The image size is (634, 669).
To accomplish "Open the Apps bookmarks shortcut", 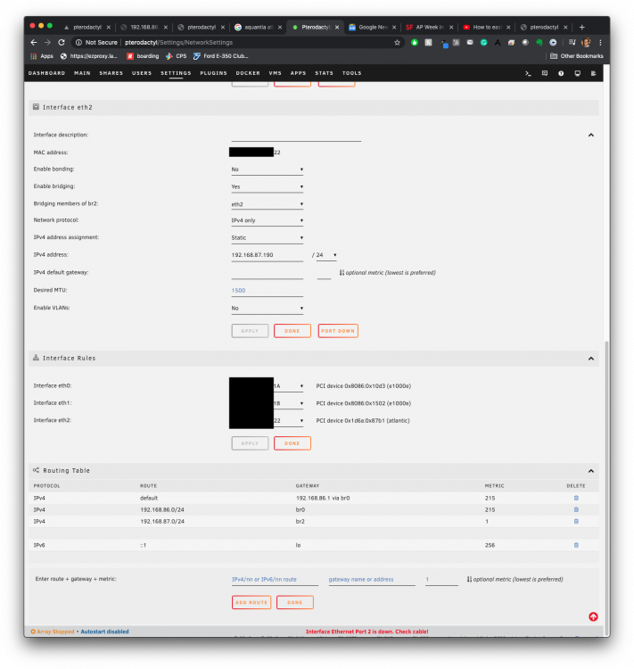I will (42, 56).
